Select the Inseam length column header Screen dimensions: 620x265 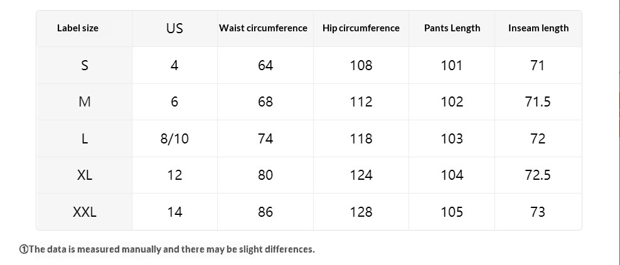coord(538,28)
